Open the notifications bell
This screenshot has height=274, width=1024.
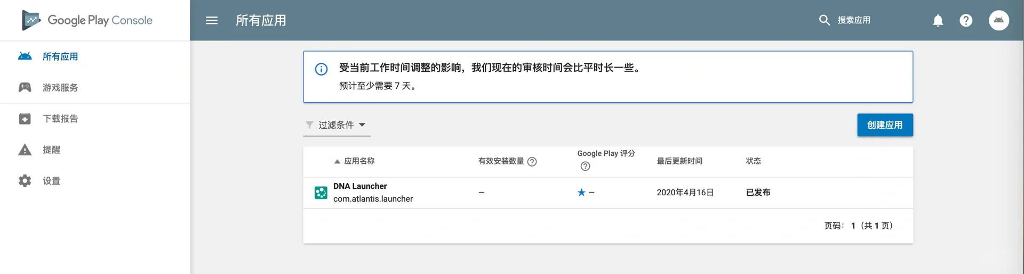click(938, 20)
